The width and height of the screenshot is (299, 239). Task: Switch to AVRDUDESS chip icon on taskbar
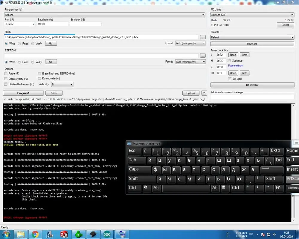point(93,234)
